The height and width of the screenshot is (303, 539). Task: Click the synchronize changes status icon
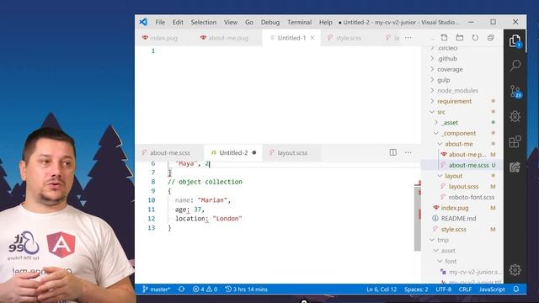click(182, 290)
